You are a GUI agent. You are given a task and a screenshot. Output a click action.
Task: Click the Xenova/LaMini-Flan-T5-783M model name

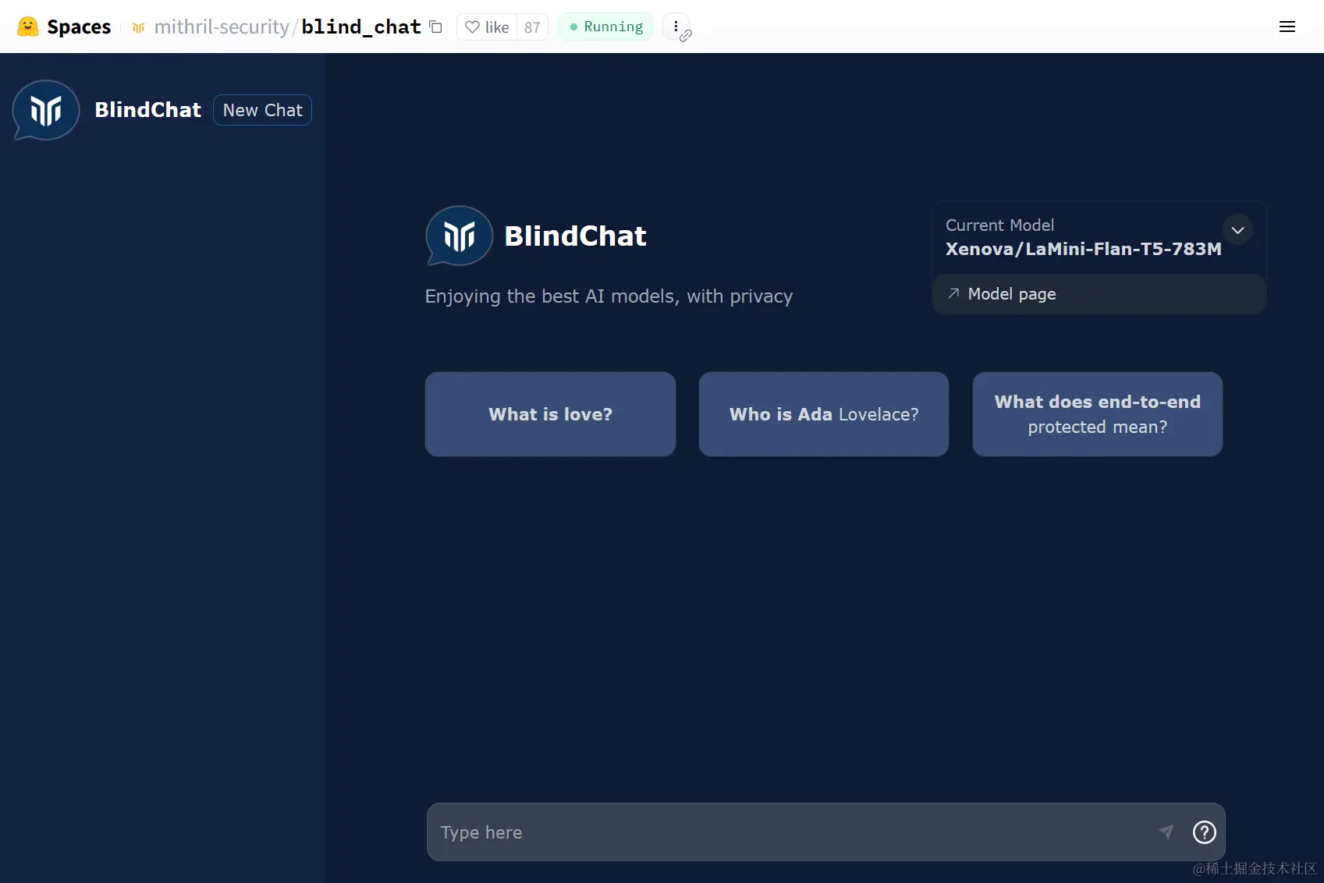point(1084,249)
